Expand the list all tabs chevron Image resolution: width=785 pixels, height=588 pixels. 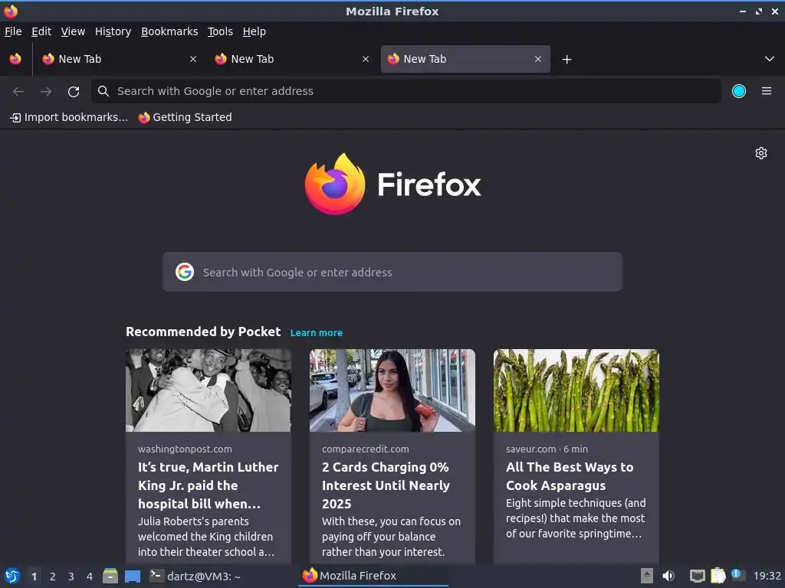point(770,59)
